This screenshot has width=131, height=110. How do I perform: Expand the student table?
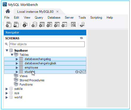coord(17,72)
